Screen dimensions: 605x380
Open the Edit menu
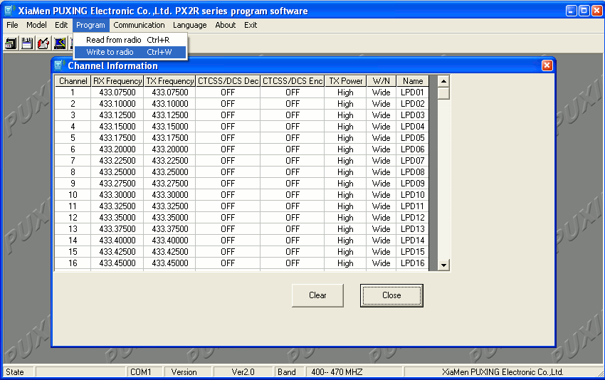(61, 25)
